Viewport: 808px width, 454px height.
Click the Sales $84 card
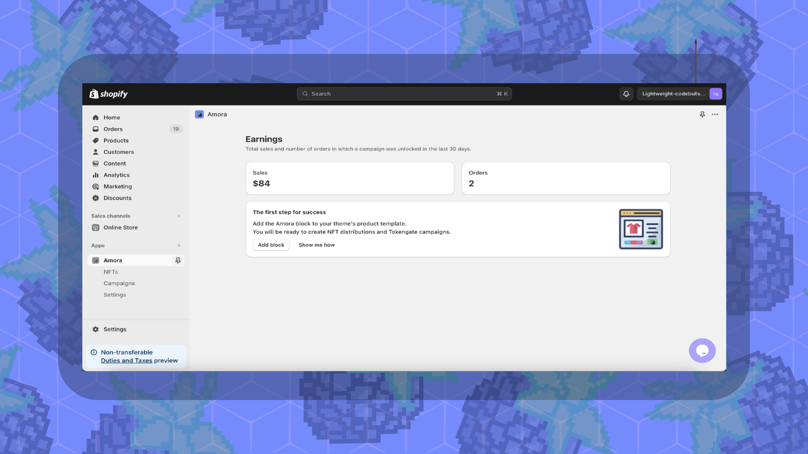(x=350, y=178)
